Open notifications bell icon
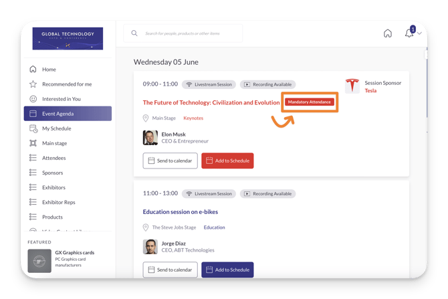Image resolution: width=448 pixels, height=299 pixels. pos(409,33)
